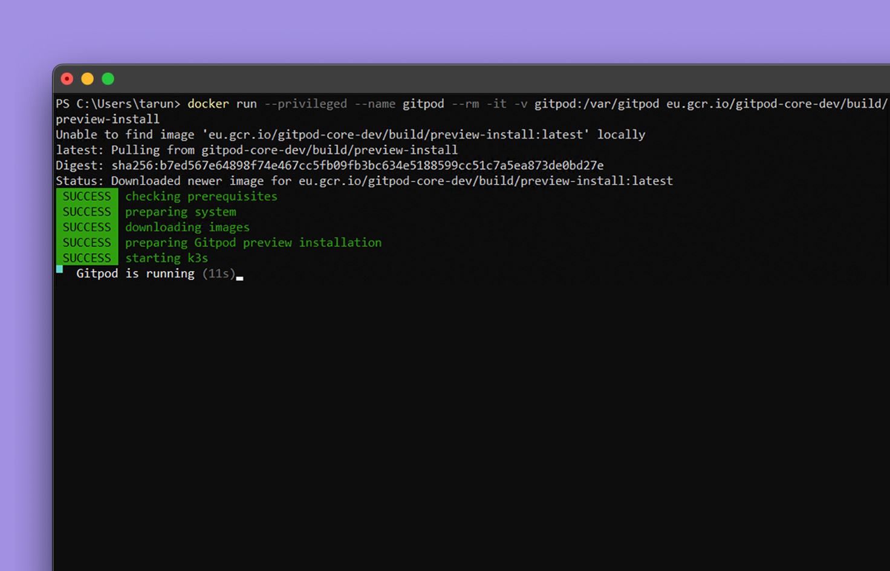Click the SUCCESS badge beside checking prerequisites
This screenshot has width=890, height=571.
(87, 197)
